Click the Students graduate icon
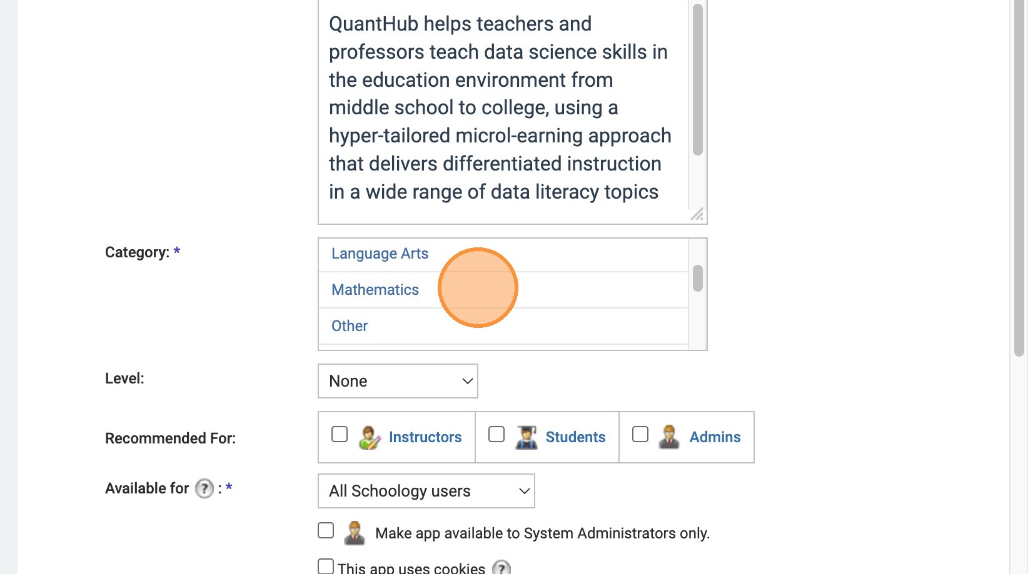Image resolution: width=1028 pixels, height=574 pixels. coord(526,437)
